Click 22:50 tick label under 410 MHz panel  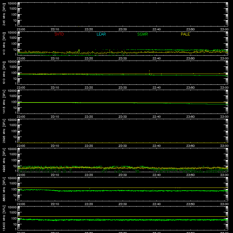coord(190,59)
